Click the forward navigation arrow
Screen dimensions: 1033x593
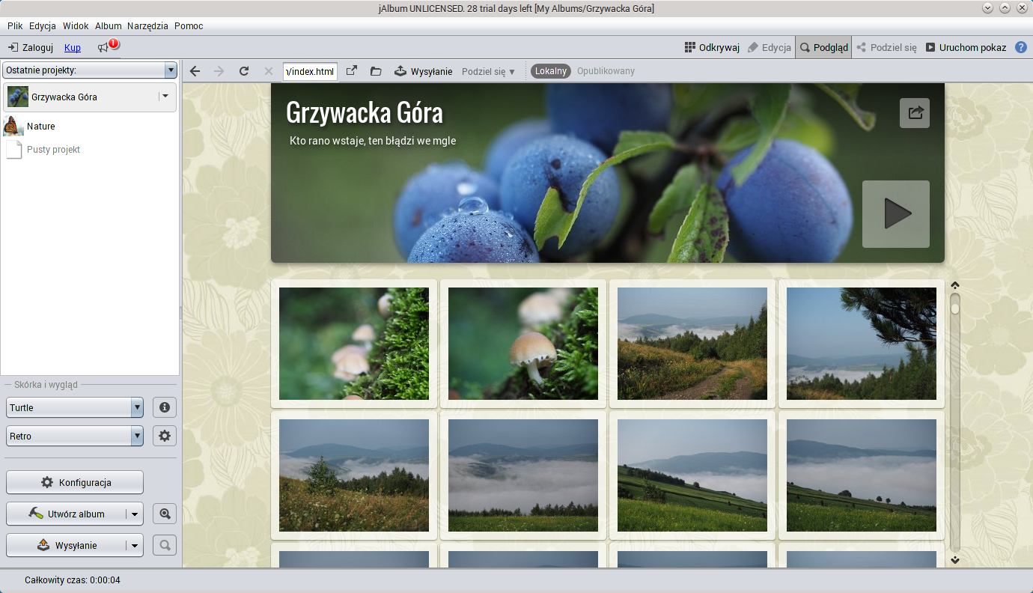click(x=219, y=71)
